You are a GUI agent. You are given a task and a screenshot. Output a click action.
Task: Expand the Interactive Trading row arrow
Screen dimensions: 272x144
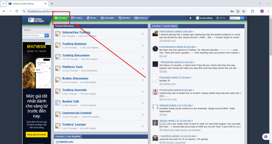[x=143, y=34]
